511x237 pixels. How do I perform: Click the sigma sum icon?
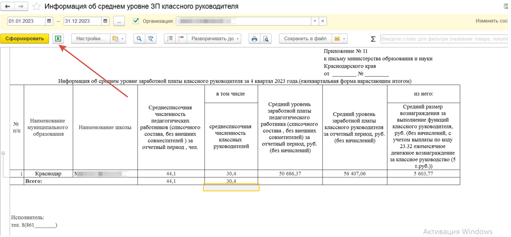(373, 39)
